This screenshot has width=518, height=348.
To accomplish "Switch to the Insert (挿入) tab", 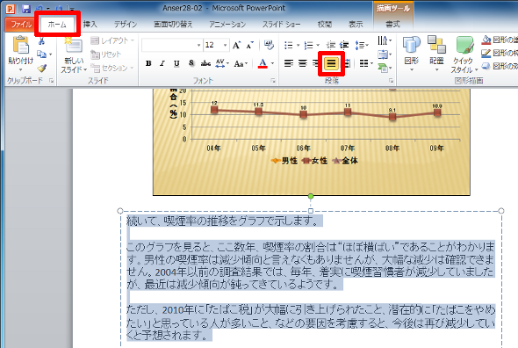I will point(90,24).
